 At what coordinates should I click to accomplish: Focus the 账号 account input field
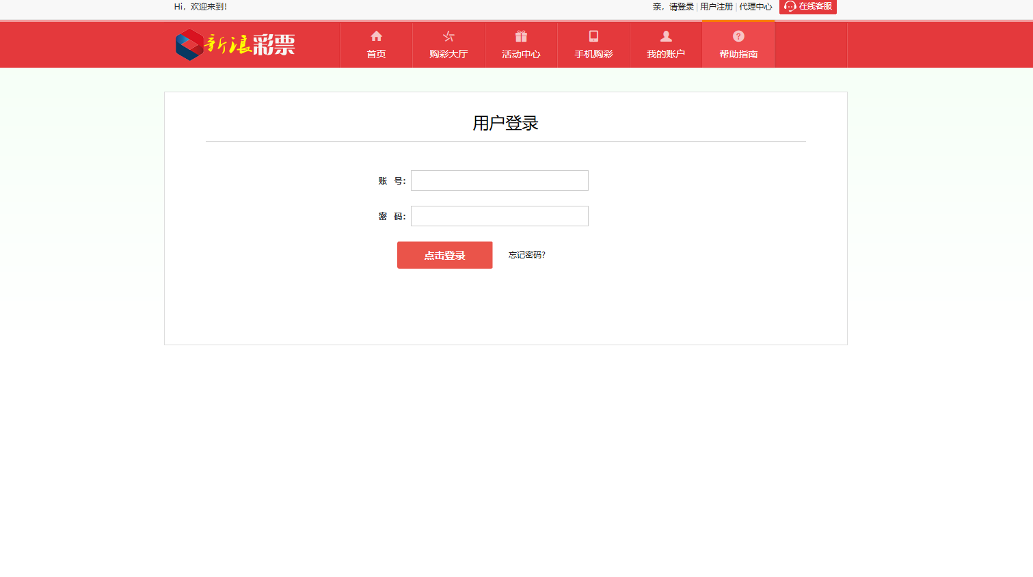pos(499,180)
